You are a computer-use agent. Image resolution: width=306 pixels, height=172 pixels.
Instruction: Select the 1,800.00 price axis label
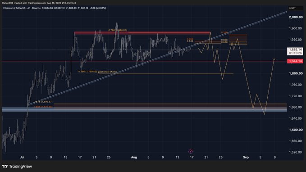coord(296,73)
